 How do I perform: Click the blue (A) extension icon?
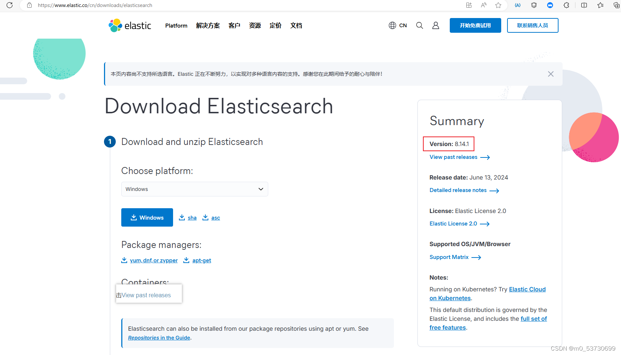click(x=518, y=5)
